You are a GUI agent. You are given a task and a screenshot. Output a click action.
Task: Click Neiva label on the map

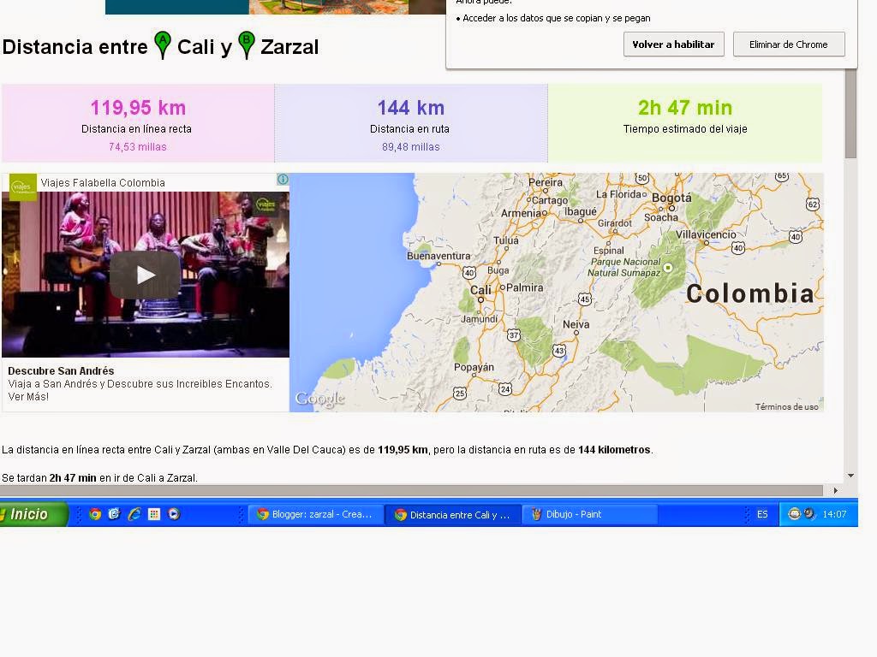(x=576, y=324)
